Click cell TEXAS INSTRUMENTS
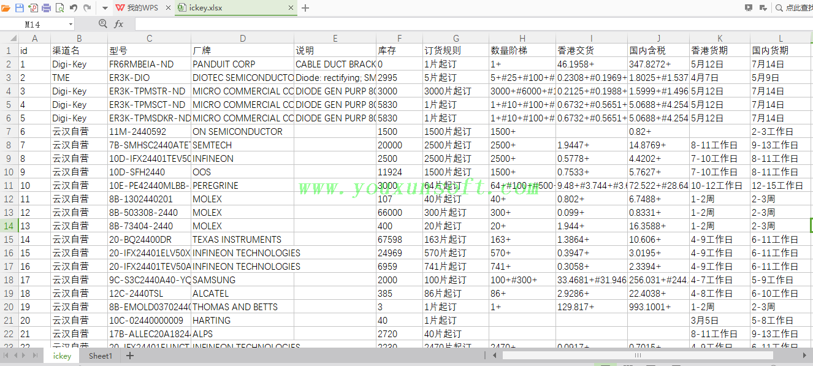Screen dimensions: 813x366 coord(243,239)
